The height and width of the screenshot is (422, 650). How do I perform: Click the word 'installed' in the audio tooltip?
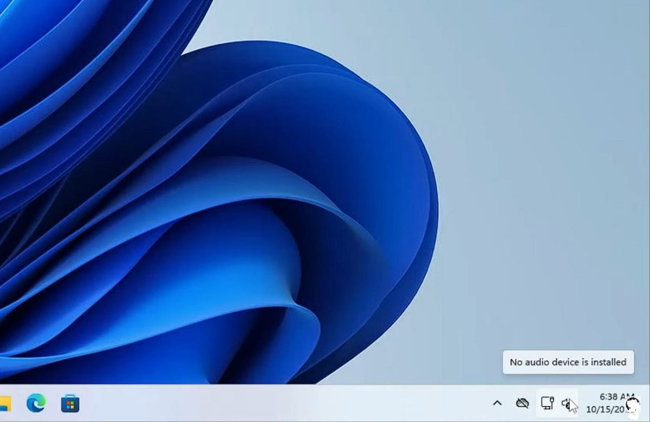609,362
